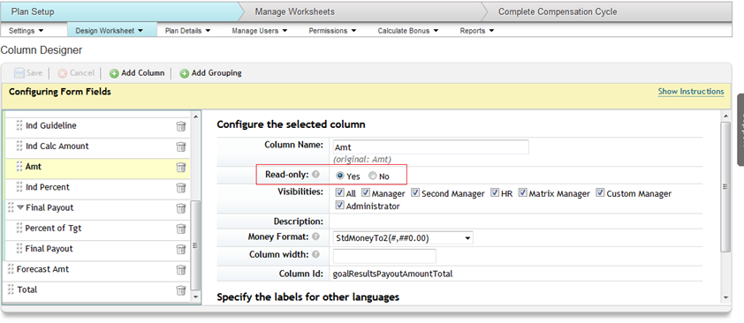Click the green Add Column plus icon
This screenshot has width=744, height=323.
point(114,73)
